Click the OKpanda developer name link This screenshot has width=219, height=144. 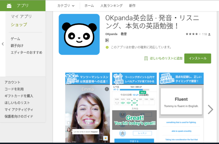[x=111, y=34]
